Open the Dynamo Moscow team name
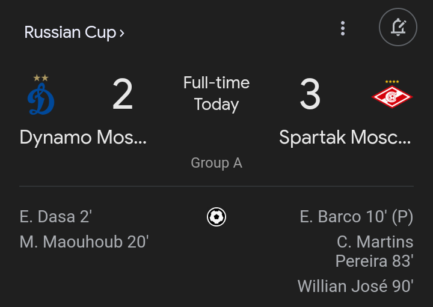This screenshot has width=433, height=307. click(83, 138)
